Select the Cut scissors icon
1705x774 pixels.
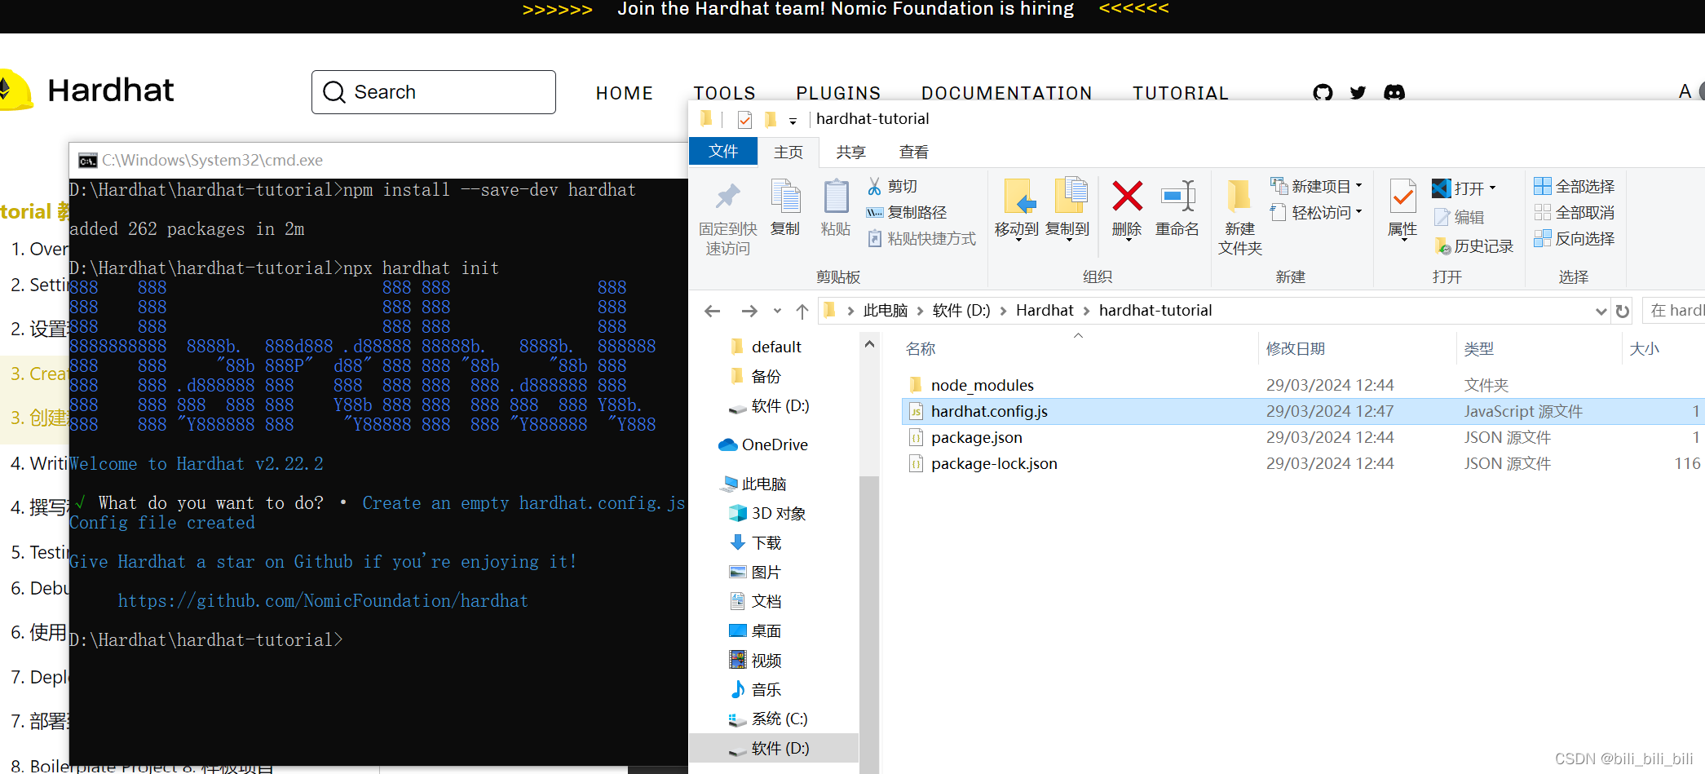[x=874, y=187]
